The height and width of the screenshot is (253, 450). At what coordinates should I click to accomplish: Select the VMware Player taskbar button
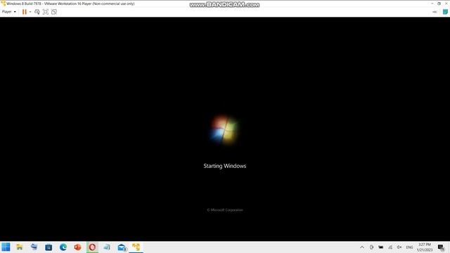click(136, 247)
